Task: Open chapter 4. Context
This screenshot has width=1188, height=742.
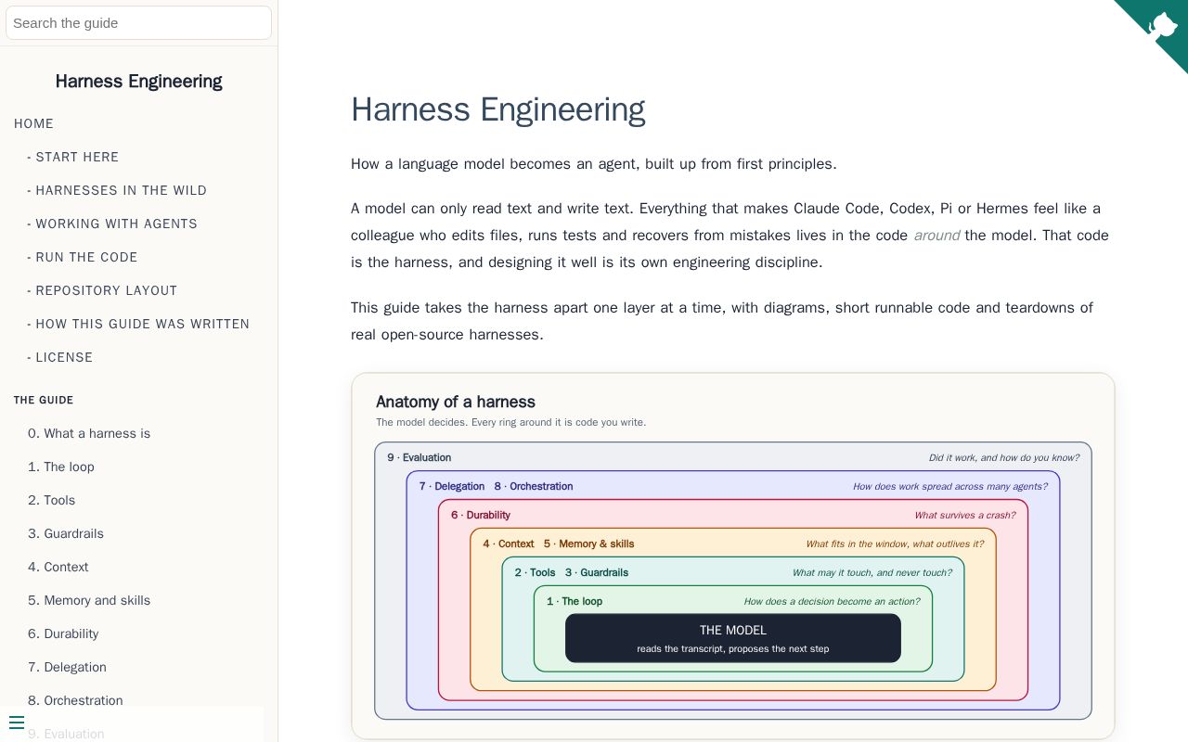Action: 58,567
